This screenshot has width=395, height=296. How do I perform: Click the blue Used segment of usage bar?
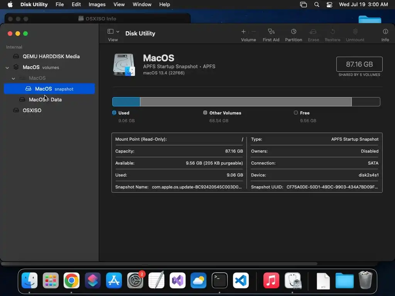(126, 102)
